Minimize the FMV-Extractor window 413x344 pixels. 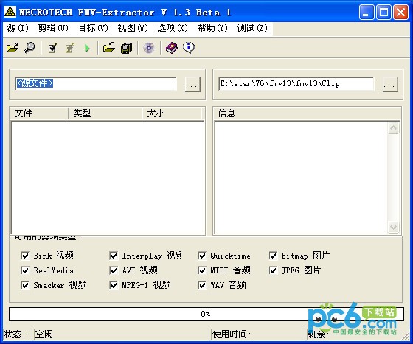point(366,12)
